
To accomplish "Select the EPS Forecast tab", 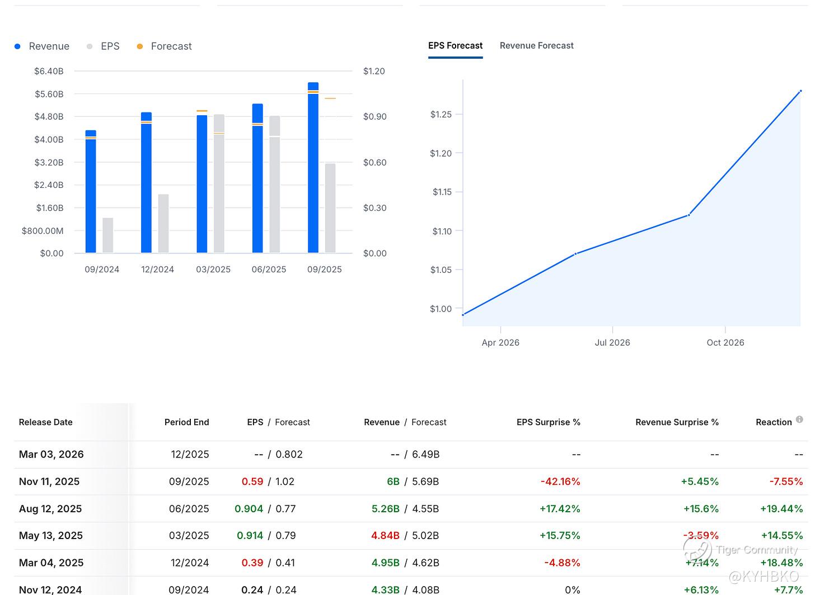I will 455,46.
